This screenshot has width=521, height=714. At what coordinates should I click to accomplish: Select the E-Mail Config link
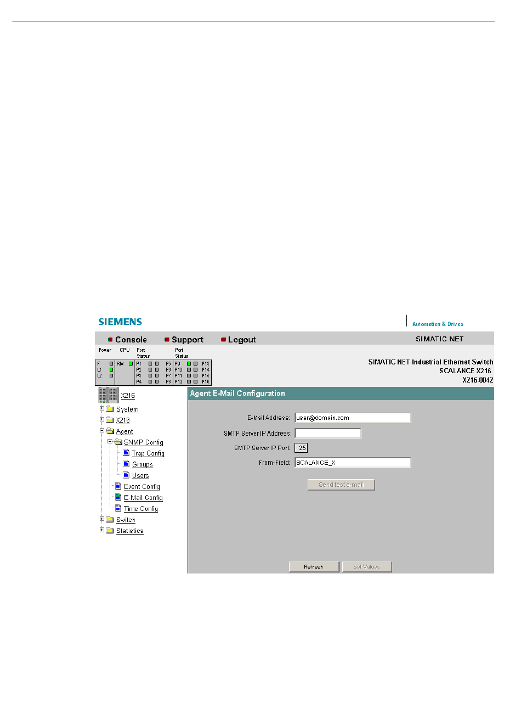point(143,497)
